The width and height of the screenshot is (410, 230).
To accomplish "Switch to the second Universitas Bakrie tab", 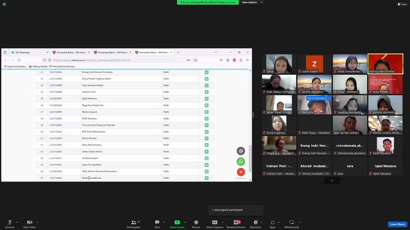I will click(112, 52).
